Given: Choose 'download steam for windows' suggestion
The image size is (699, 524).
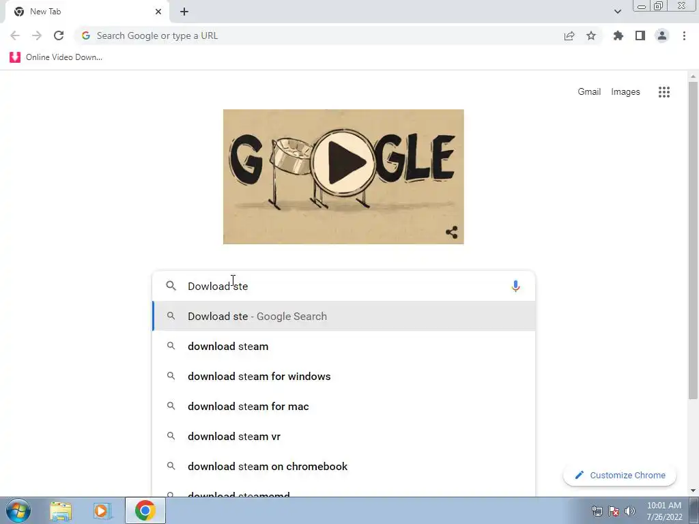Looking at the screenshot, I should coord(344,376).
